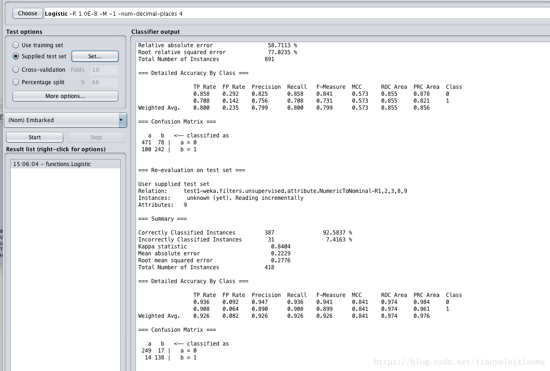Click the Folds input field
This screenshot has width=550, height=371.
pyautogui.click(x=104, y=69)
